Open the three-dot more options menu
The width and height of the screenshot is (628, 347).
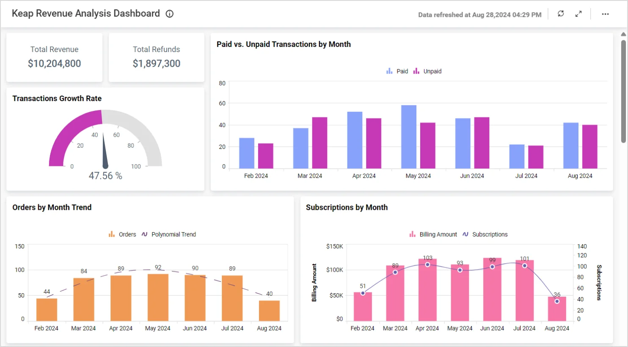pyautogui.click(x=605, y=14)
